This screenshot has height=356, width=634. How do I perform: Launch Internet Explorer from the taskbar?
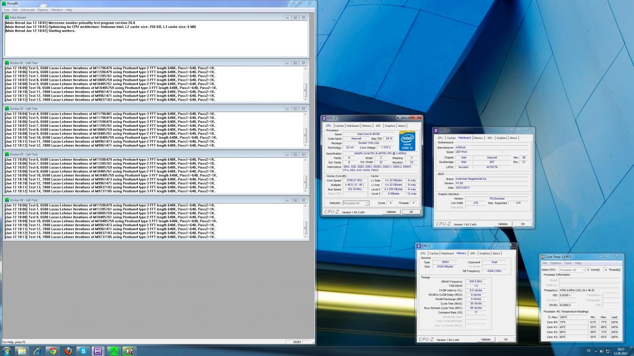[x=37, y=351]
